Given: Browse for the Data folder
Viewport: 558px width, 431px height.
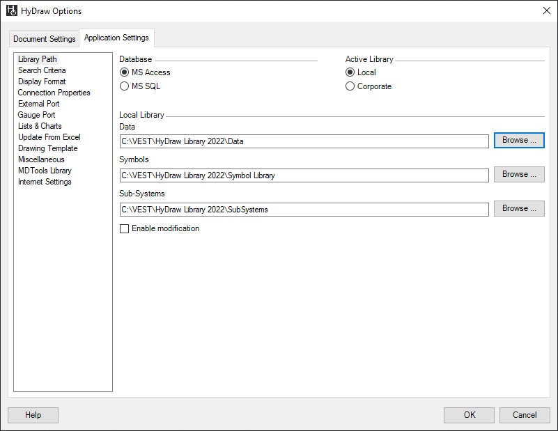Looking at the screenshot, I should [x=518, y=140].
